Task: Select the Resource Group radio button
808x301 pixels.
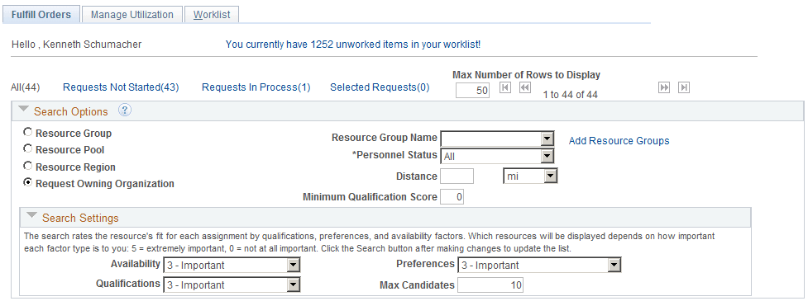Action: click(28, 133)
